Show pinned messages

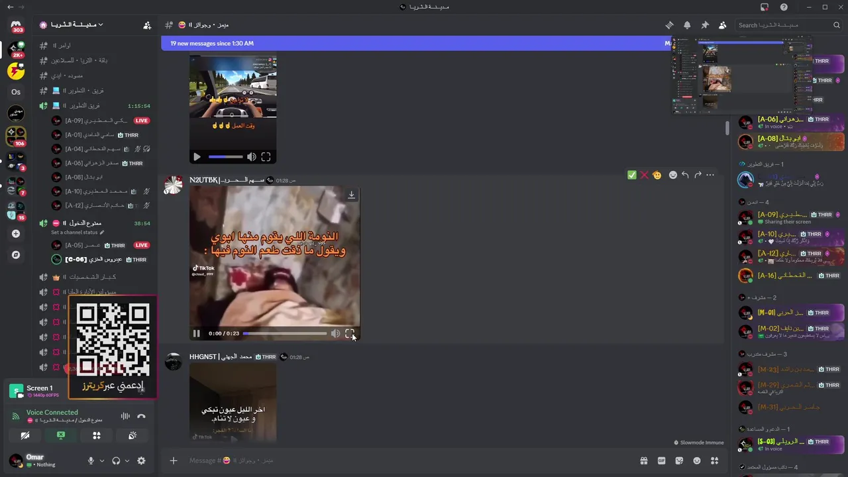(x=705, y=25)
